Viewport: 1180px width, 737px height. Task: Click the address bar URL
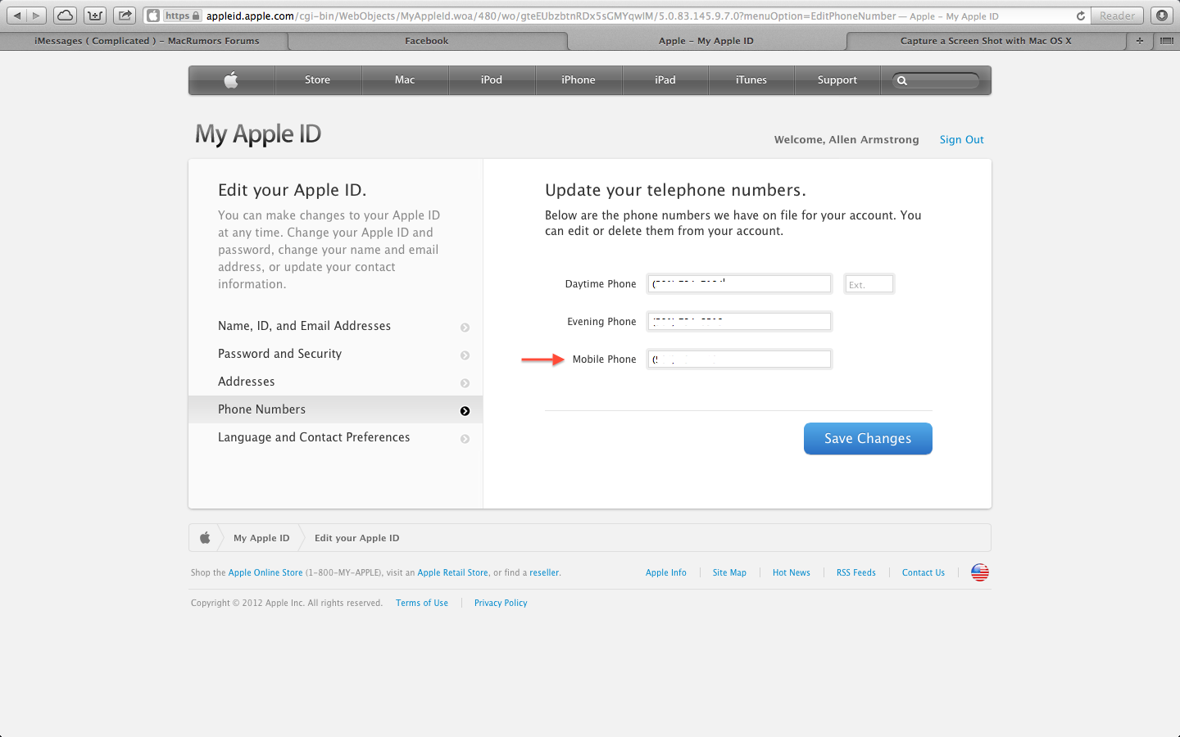click(602, 16)
